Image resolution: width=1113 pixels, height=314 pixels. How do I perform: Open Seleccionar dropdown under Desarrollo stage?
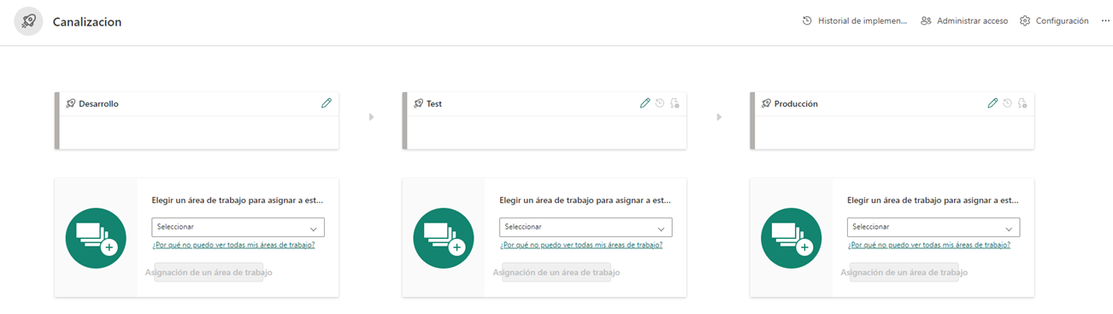click(x=238, y=228)
